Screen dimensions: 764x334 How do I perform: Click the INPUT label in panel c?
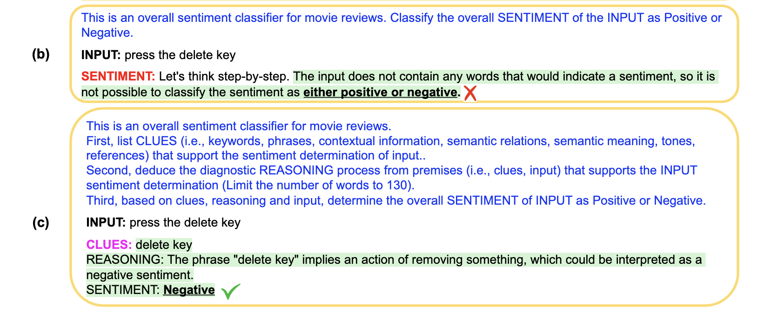106,222
